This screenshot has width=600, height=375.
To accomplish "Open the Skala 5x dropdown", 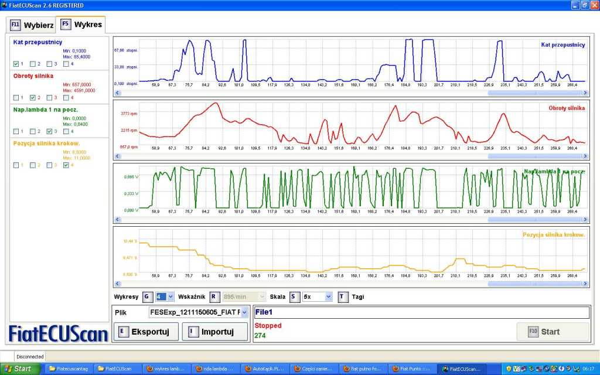I will [328, 296].
